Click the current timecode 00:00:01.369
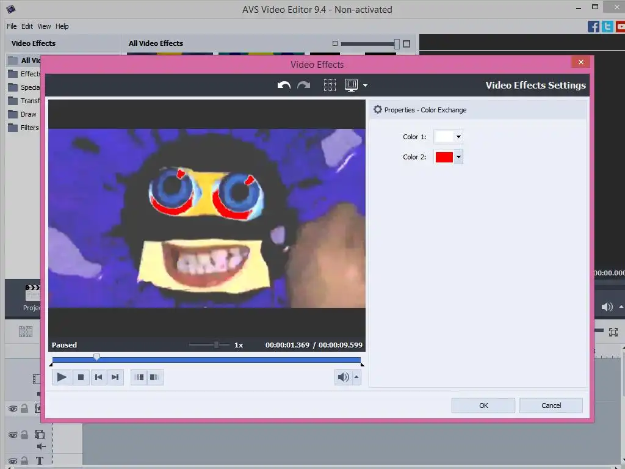625x469 pixels. pos(287,345)
